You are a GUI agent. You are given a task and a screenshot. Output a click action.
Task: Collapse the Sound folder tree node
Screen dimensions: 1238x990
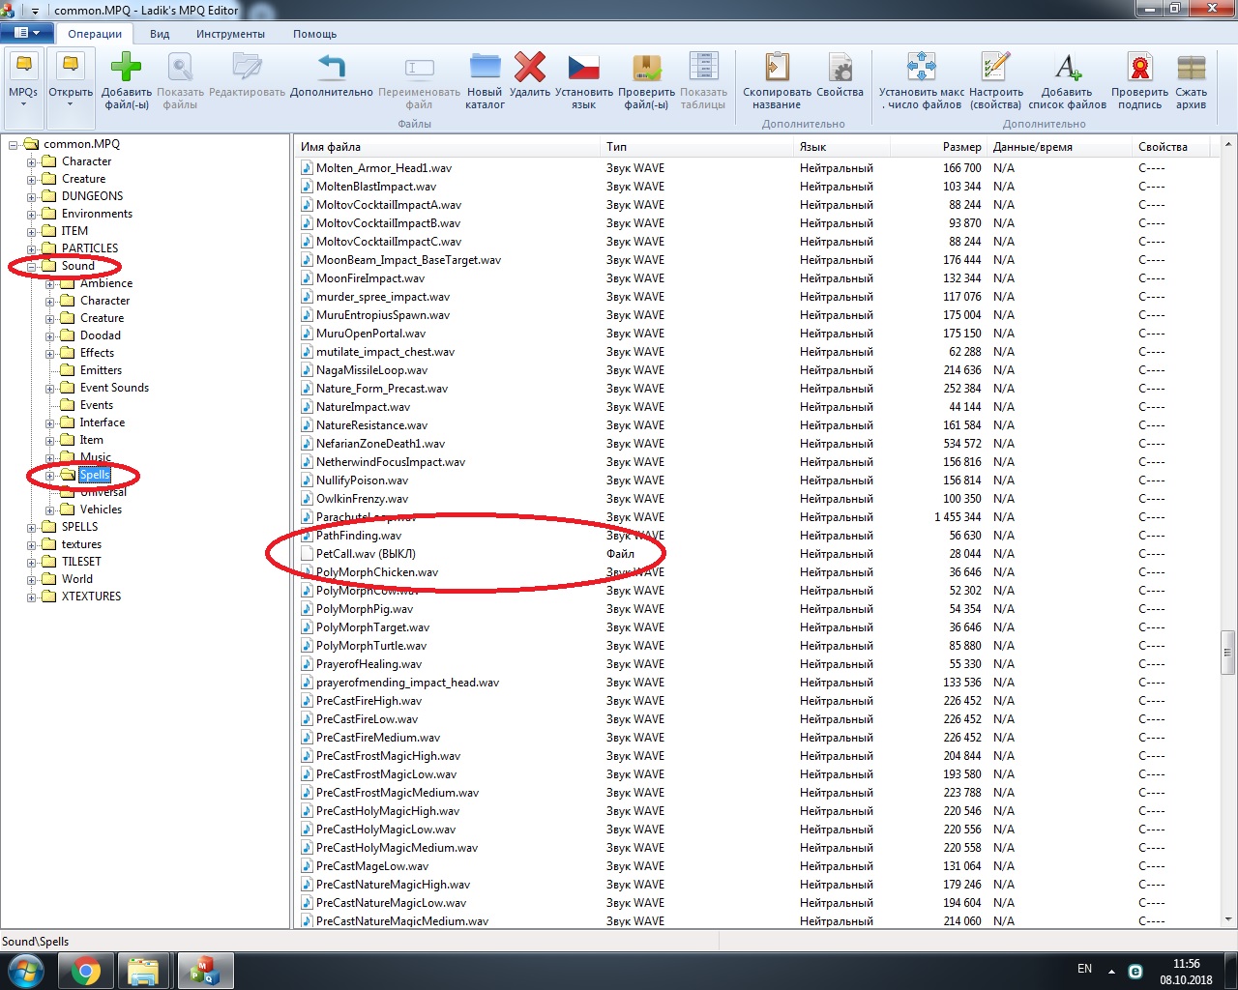(x=32, y=266)
